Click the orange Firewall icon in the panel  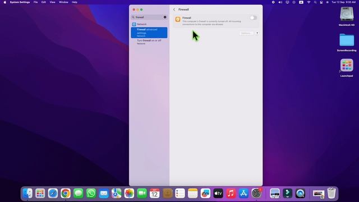[178, 20]
